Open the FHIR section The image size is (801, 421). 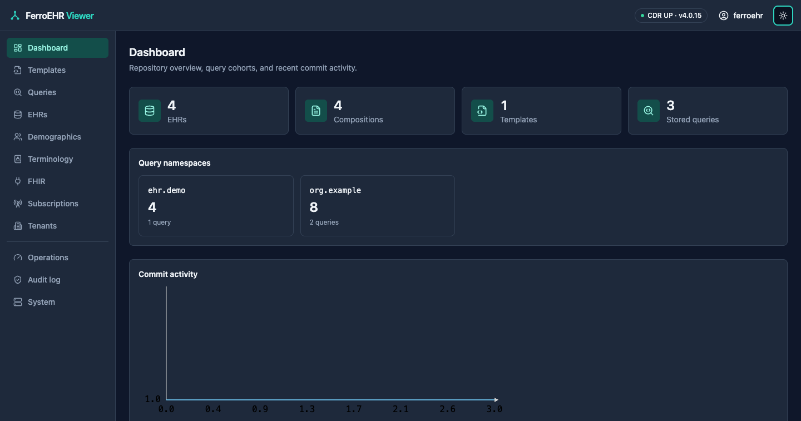tap(57, 181)
